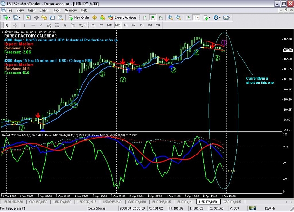Open the Help menu
Viewport: 294px width, 212px height.
click(84, 10)
